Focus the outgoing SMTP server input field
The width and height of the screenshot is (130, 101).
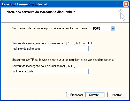click(x=50, y=71)
